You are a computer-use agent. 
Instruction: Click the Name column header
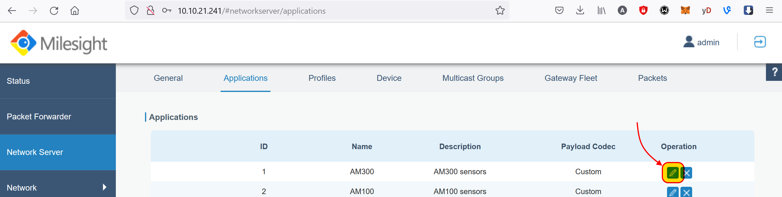pyautogui.click(x=362, y=147)
